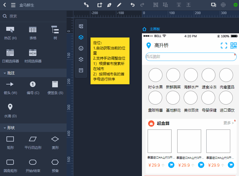Select the 进口酒饮 category circle
The width and height of the screenshot is (239, 176).
pyautogui.click(x=226, y=98)
